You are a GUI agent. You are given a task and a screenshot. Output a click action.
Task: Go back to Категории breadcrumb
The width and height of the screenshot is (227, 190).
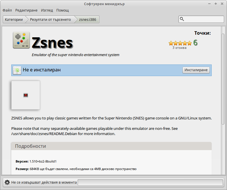tap(14, 19)
